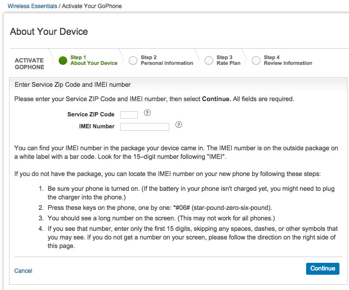The height and width of the screenshot is (290, 349).
Task: Click the green Step 1 circle indicator
Action: [x=63, y=61]
